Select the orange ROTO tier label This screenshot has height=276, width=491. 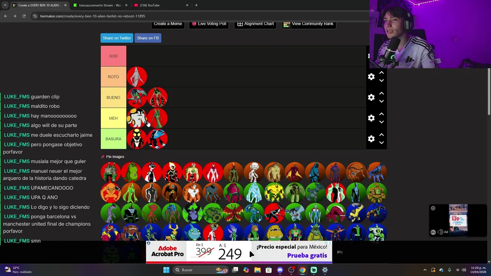point(113,77)
